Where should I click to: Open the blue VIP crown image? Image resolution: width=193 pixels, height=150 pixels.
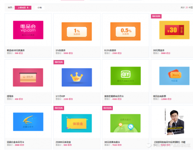(x=77, y=78)
